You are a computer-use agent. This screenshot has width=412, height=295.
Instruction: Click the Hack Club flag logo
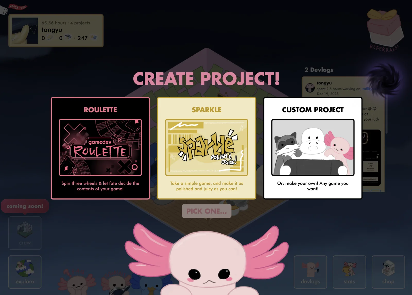pyautogui.click(x=18, y=7)
